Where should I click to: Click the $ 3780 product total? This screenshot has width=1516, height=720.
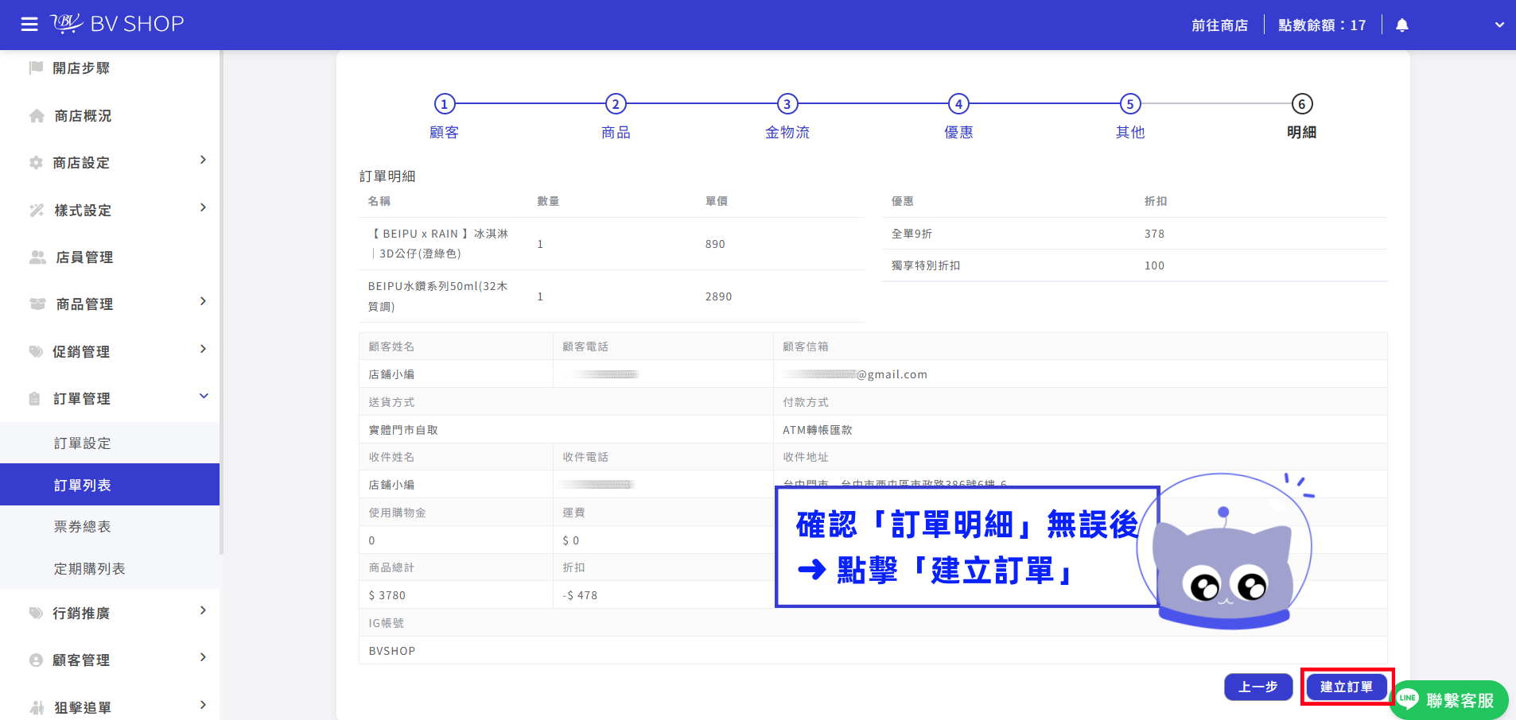click(387, 595)
